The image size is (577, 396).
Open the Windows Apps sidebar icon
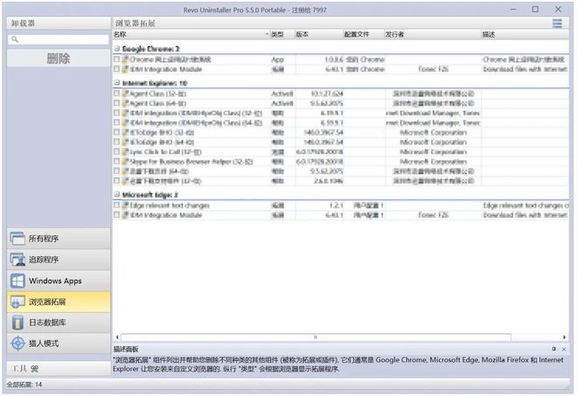(17, 281)
